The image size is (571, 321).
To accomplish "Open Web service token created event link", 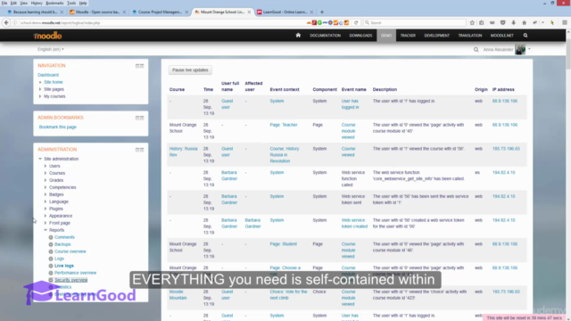I will pos(354,223).
